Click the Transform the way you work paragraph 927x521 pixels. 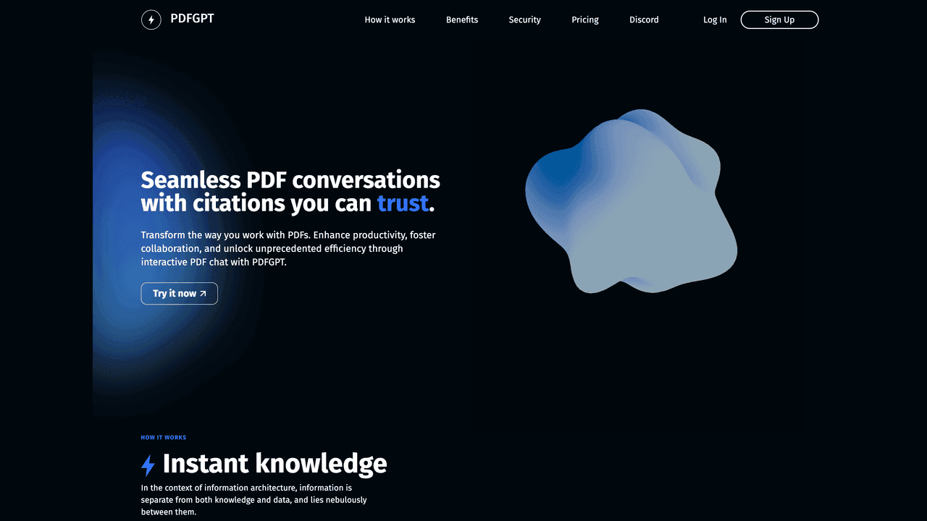(x=288, y=248)
